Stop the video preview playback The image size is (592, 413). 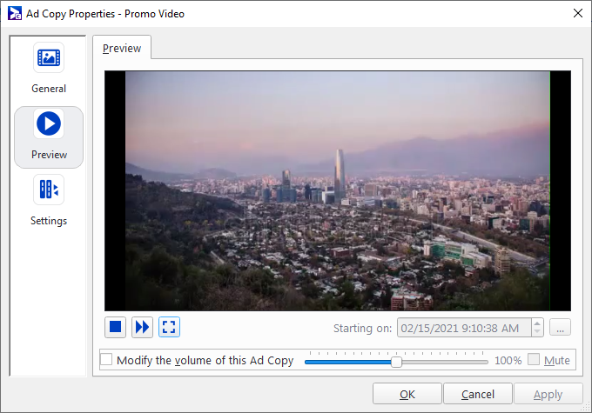115,327
